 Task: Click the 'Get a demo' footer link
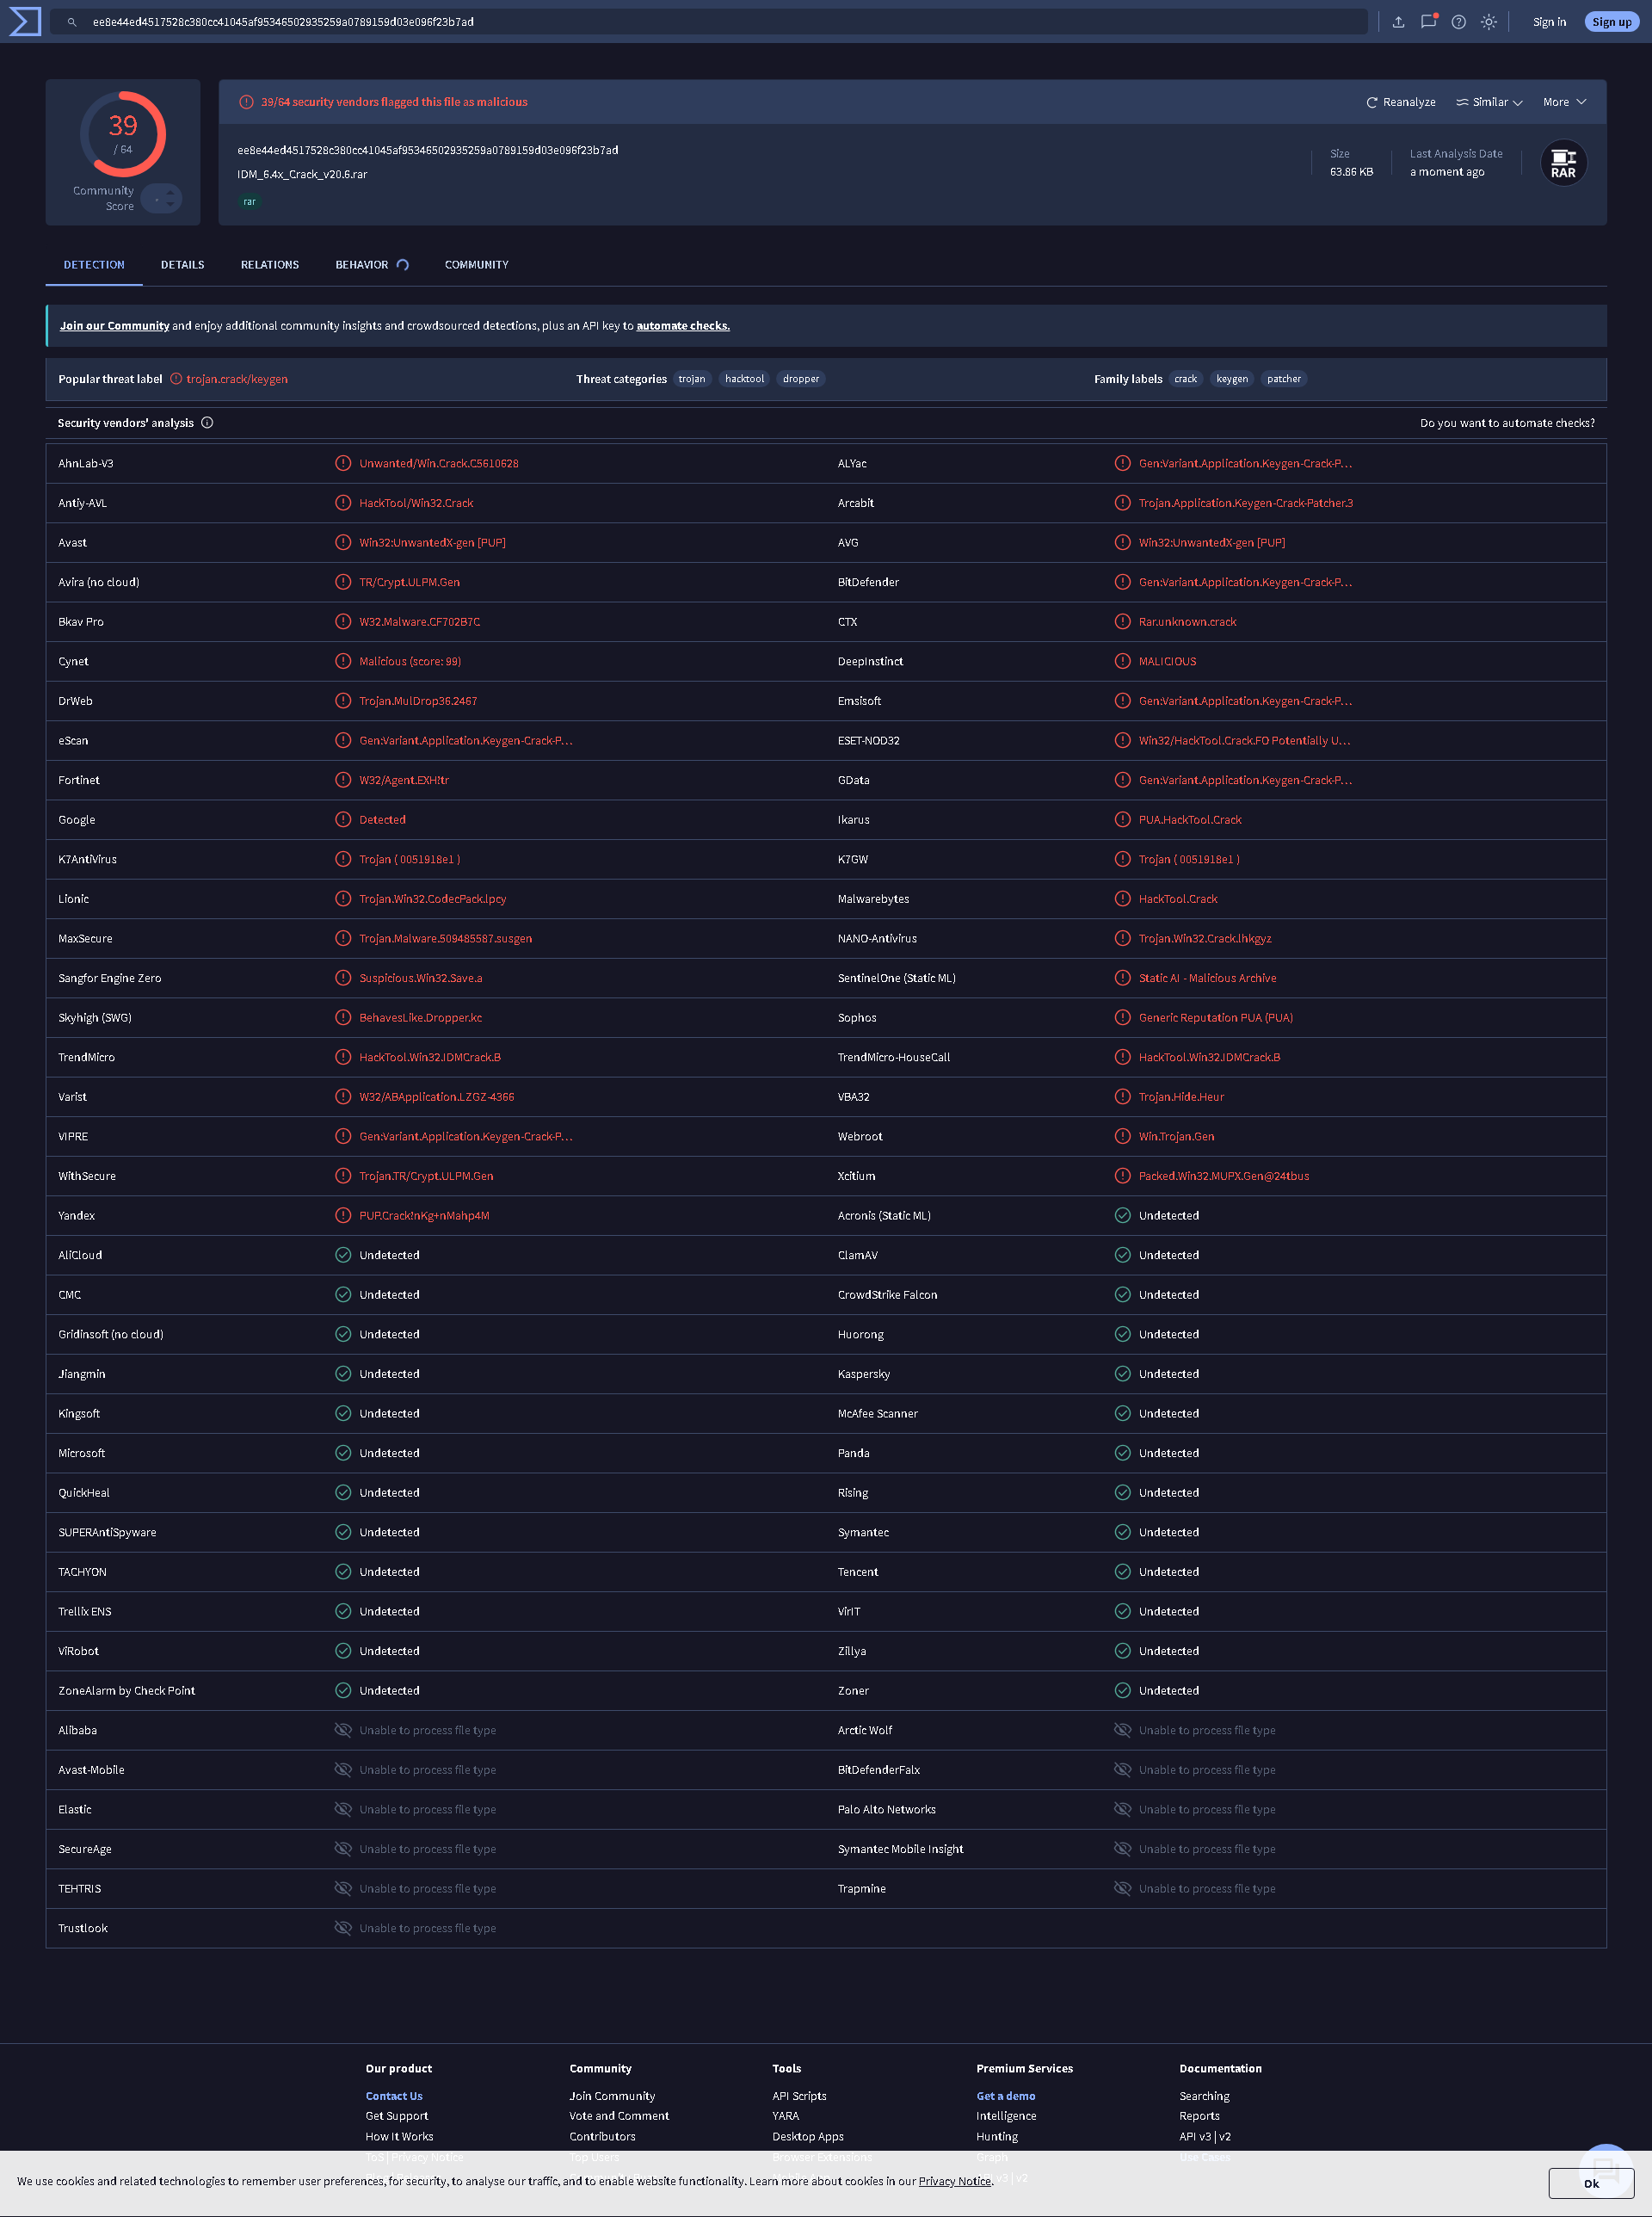point(1006,2096)
